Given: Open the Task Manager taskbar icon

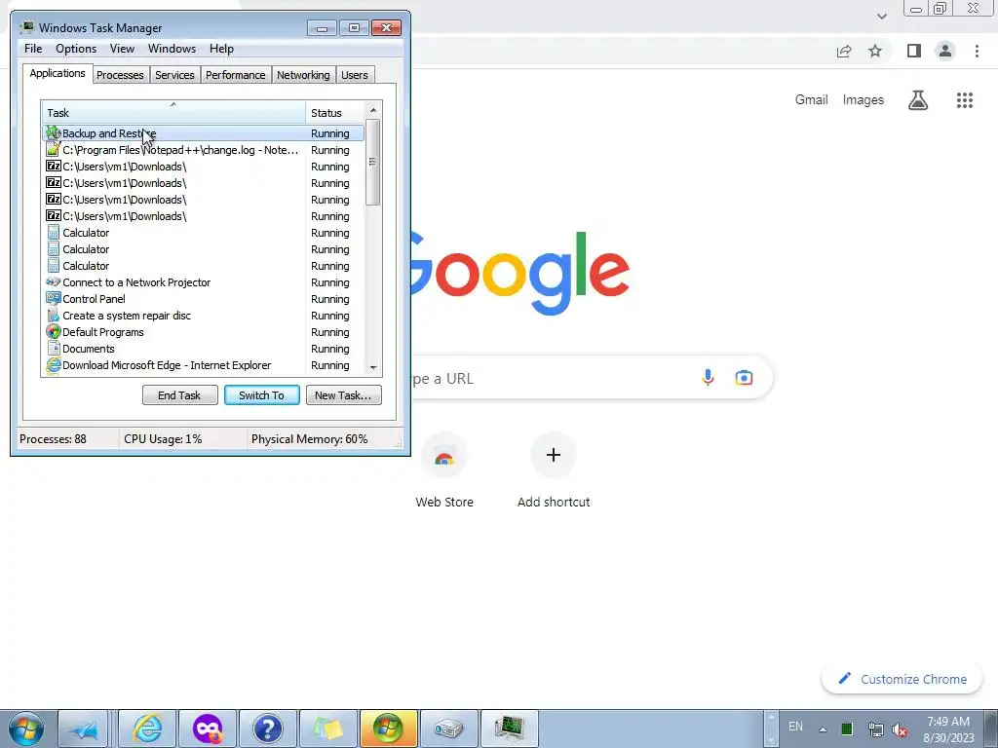Looking at the screenshot, I should [509, 729].
